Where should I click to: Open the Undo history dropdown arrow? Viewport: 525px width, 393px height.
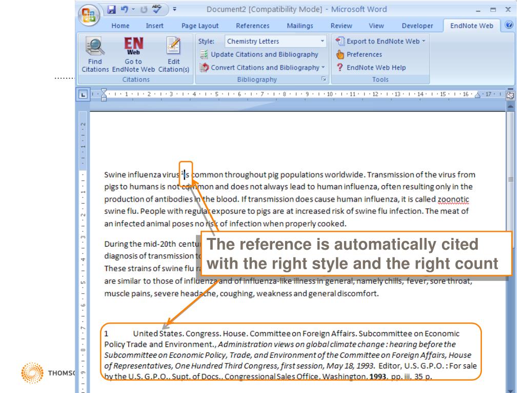[133, 9]
